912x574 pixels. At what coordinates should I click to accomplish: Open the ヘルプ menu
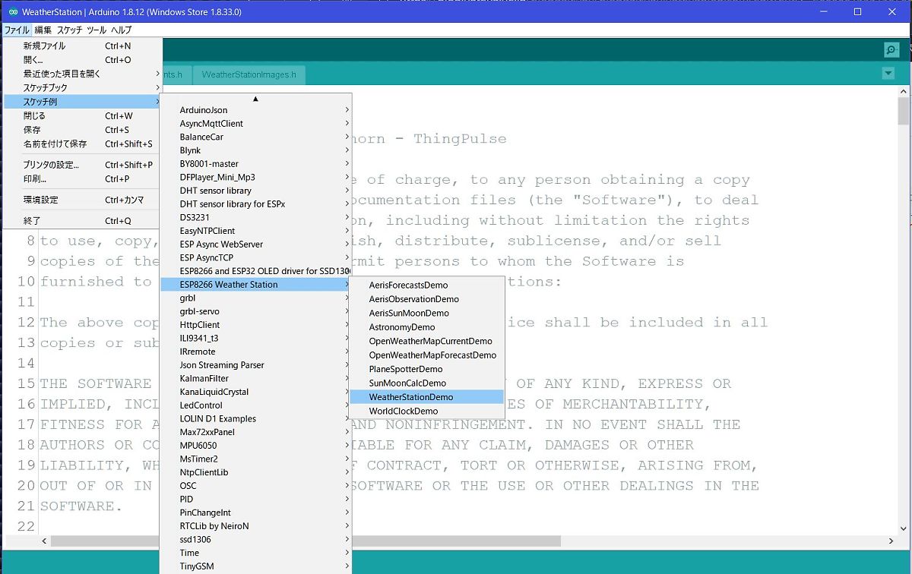[121, 30]
